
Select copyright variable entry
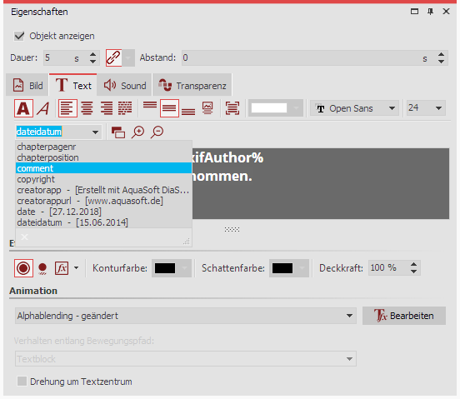[x=104, y=179]
